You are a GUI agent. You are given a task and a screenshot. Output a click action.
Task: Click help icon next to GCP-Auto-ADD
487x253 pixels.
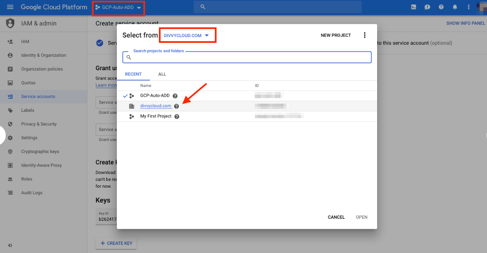pos(175,96)
